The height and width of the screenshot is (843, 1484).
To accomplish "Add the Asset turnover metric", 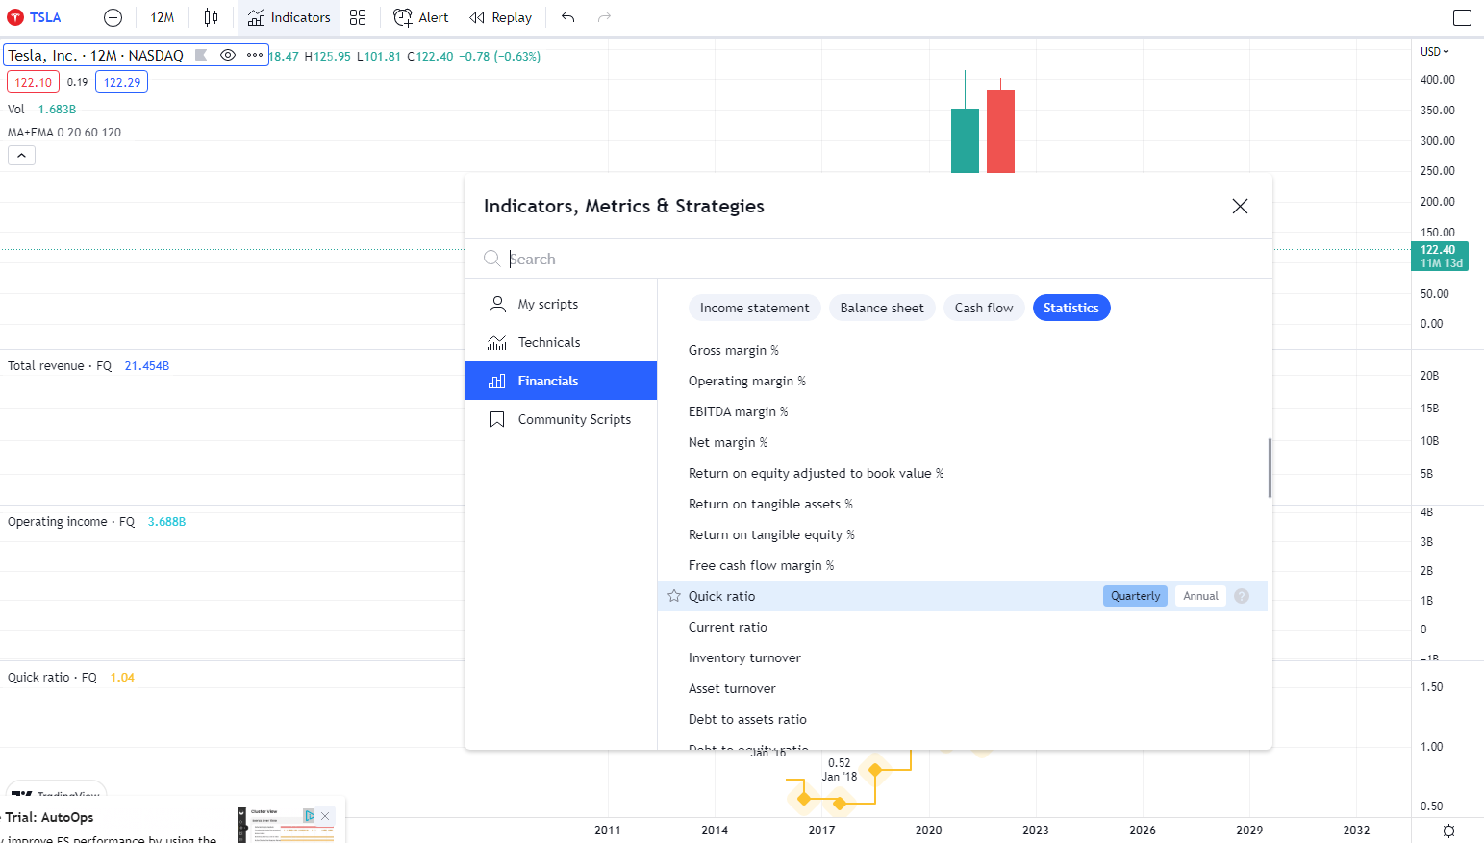I will (962, 688).
